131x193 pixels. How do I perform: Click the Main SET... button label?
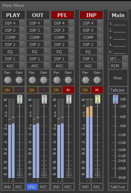115,59
